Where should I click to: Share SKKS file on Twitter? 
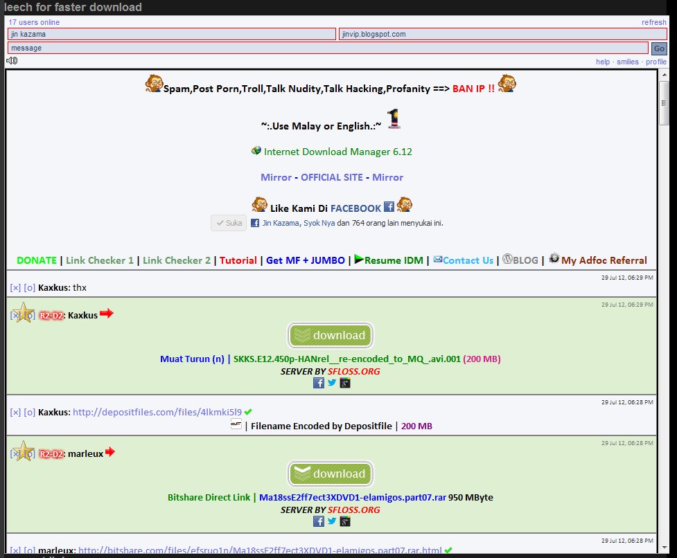(x=332, y=382)
